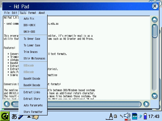Click the underlined A icon in tray
This screenshot has width=162, height=121.
[111, 116]
